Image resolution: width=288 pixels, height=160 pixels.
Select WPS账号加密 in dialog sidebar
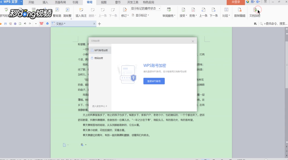tap(100, 50)
